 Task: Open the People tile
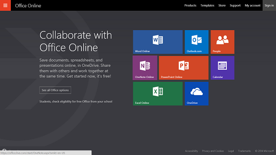point(223,42)
